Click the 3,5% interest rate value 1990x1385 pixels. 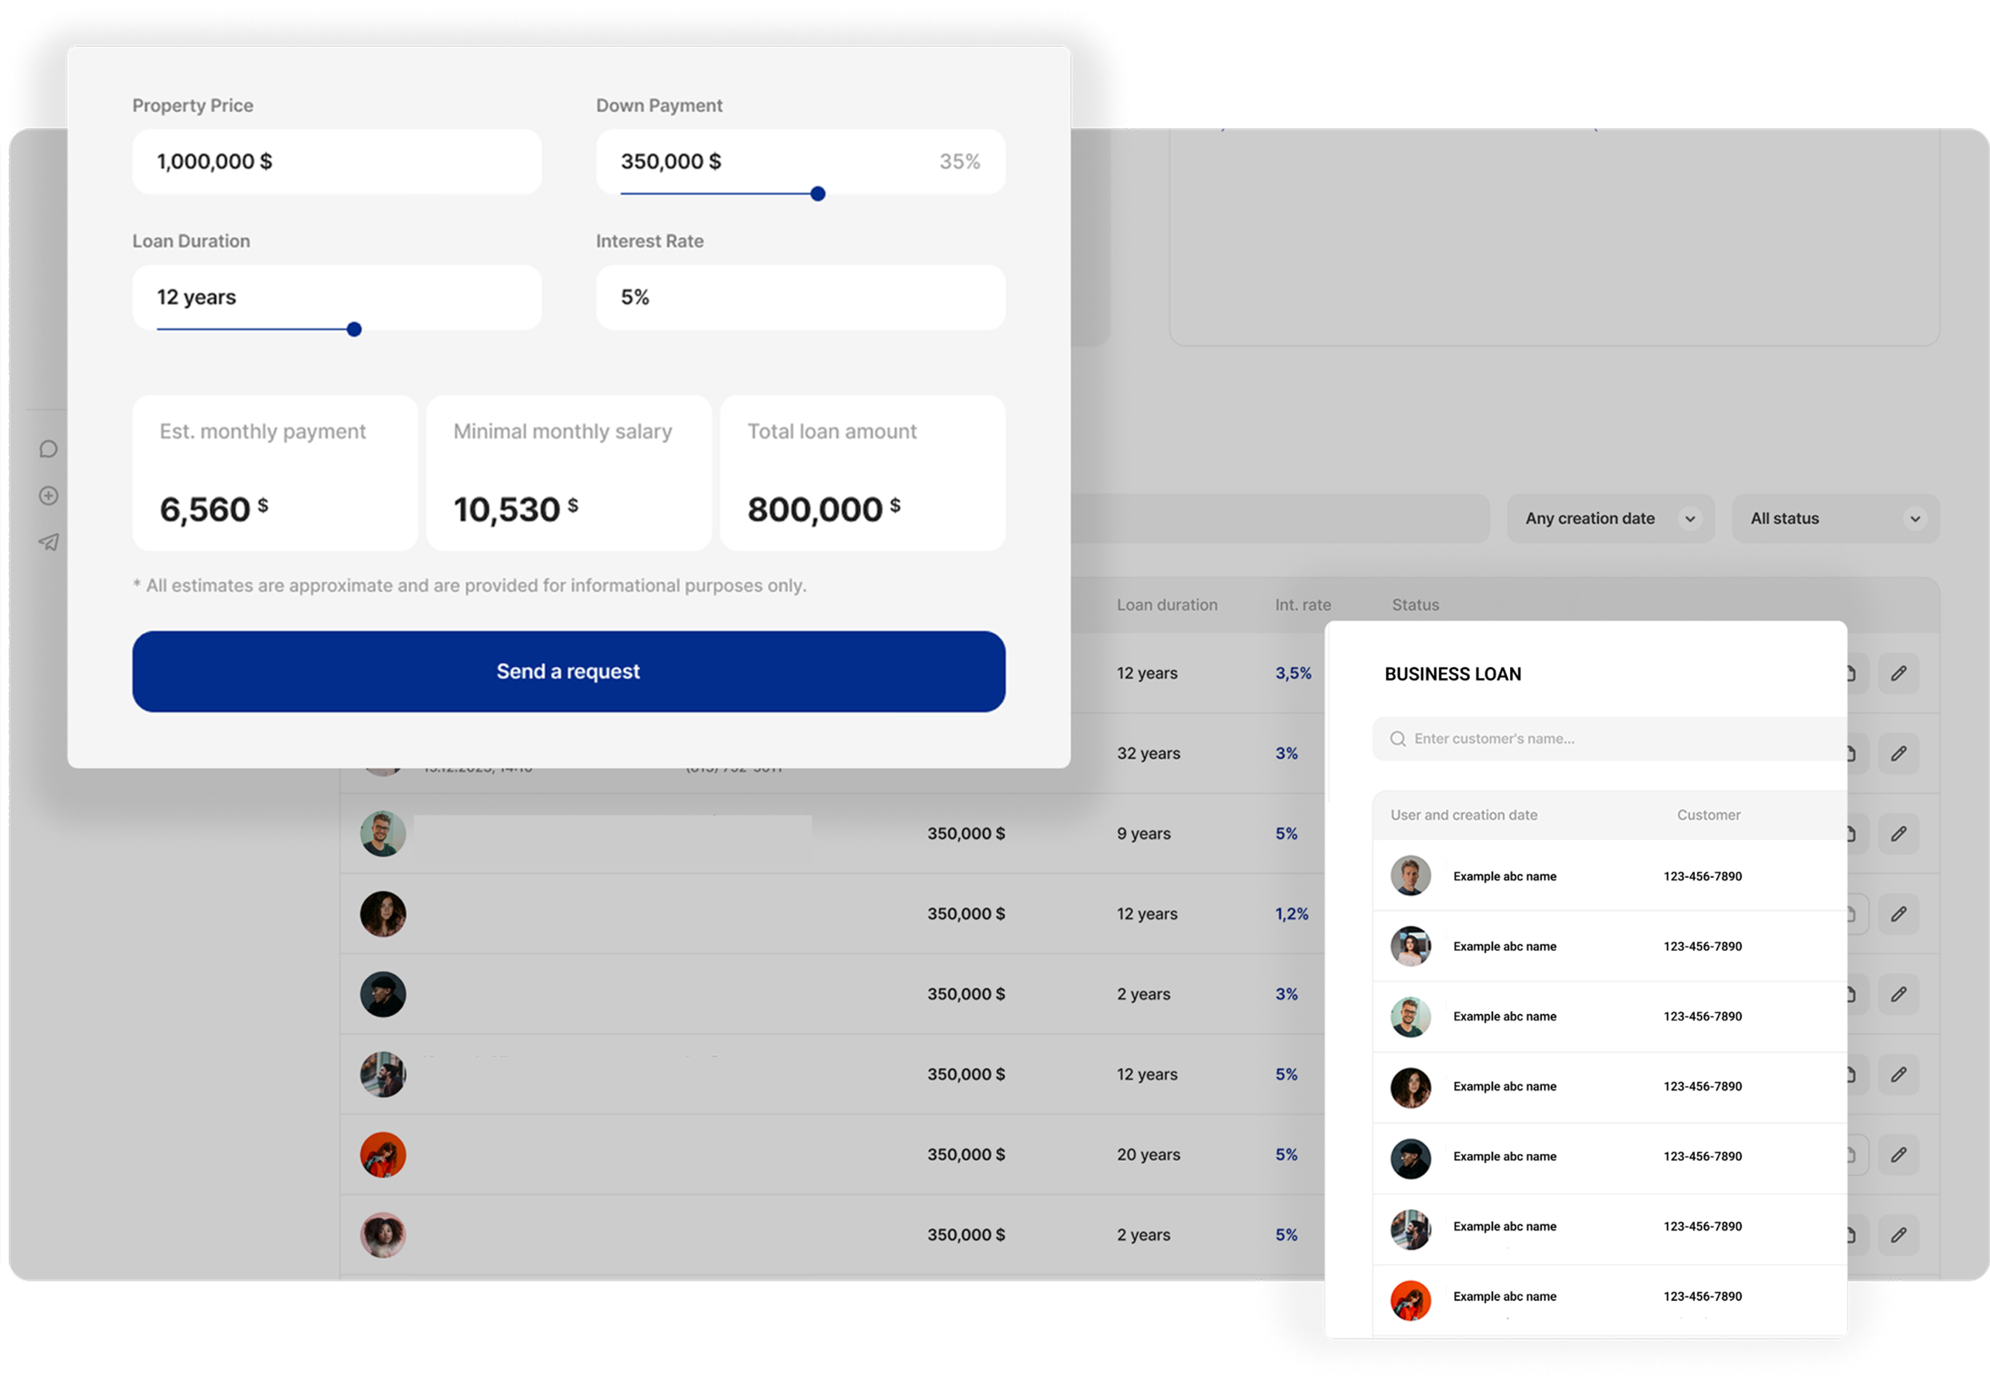tap(1293, 673)
